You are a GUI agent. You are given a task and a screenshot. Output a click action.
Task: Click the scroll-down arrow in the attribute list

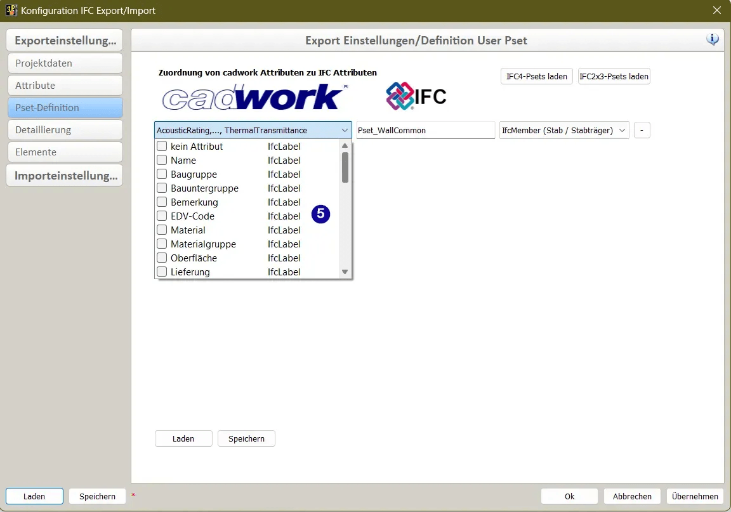point(345,272)
